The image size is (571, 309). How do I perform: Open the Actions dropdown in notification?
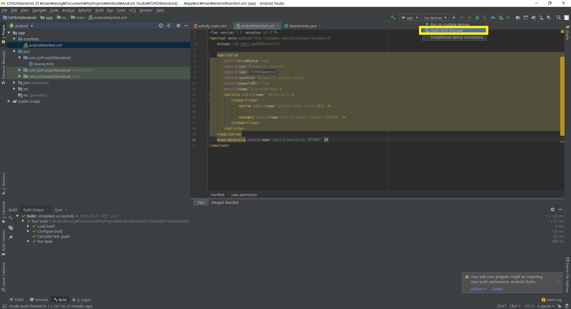(478, 289)
